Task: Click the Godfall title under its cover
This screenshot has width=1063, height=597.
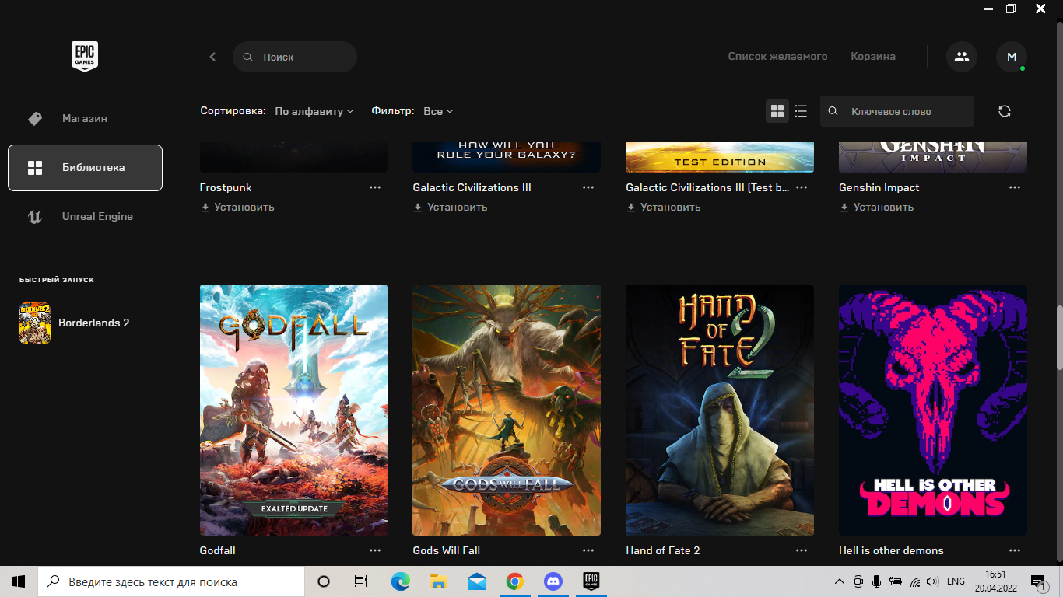Action: click(218, 550)
